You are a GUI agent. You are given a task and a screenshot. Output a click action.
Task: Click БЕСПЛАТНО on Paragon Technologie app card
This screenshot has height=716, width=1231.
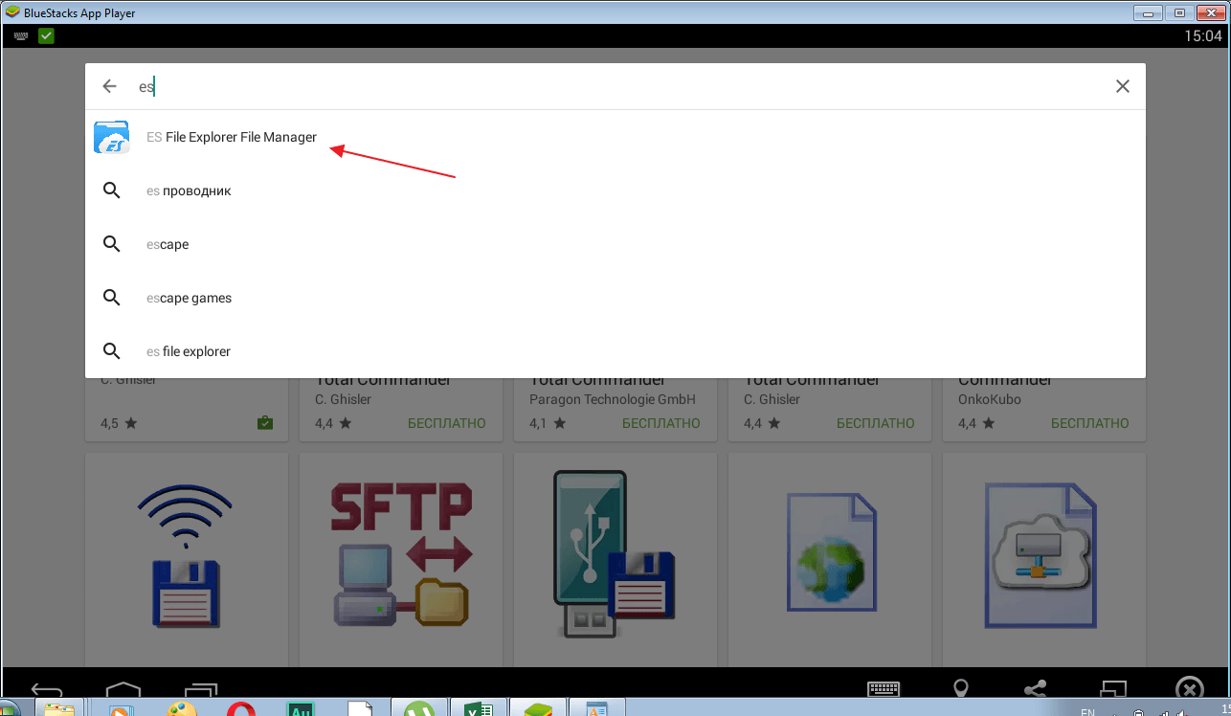coord(660,423)
